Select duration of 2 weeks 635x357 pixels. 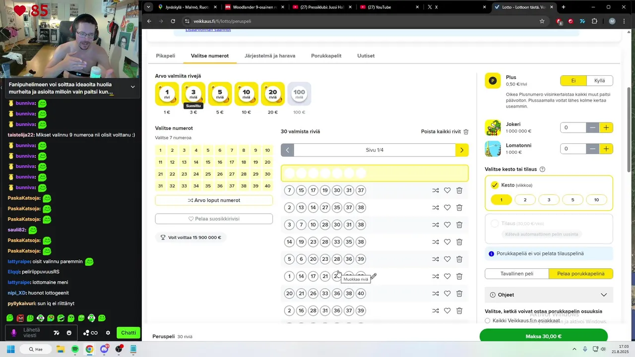(525, 200)
